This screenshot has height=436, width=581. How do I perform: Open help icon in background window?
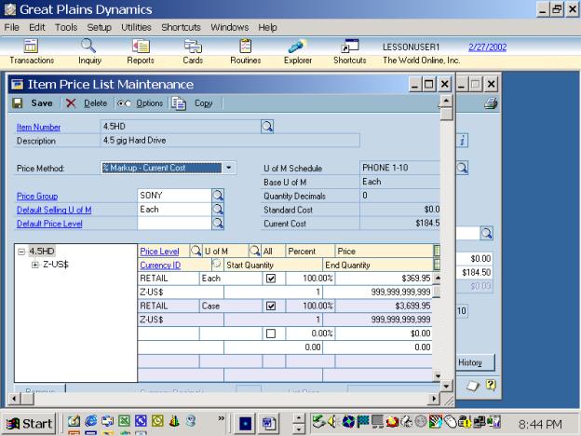(491, 385)
